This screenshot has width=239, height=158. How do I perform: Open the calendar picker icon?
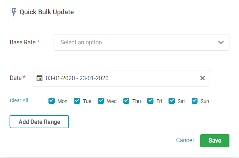point(40,78)
